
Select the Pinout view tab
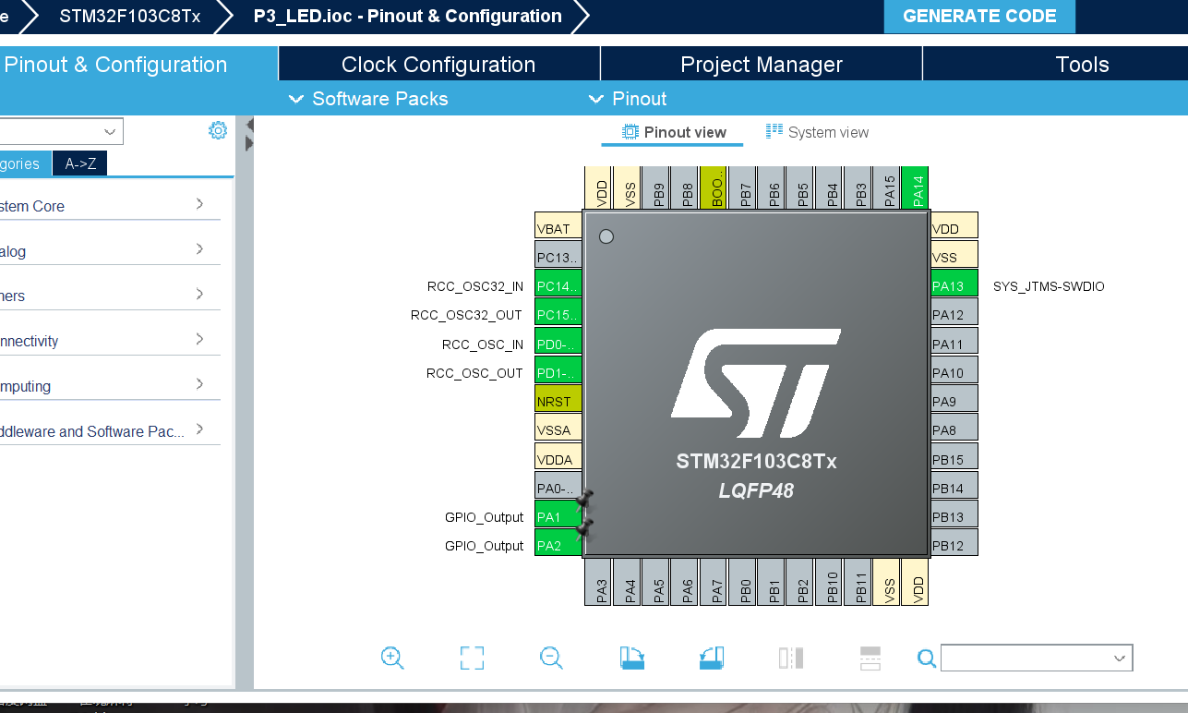point(674,132)
